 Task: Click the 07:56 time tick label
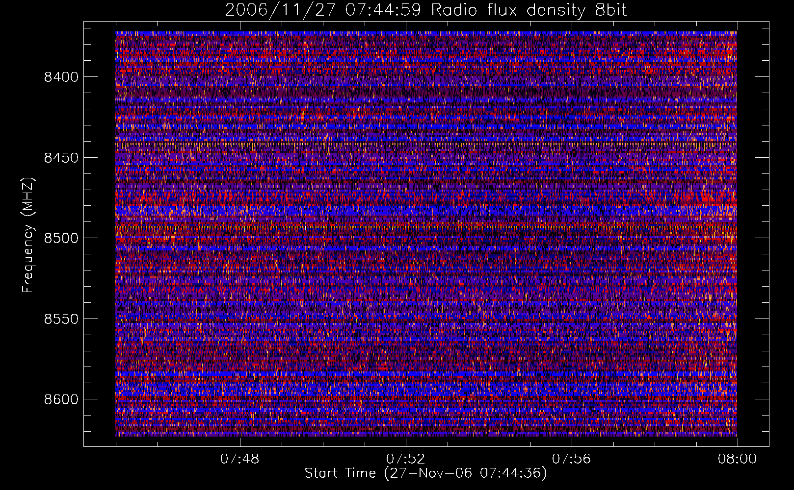572,459
